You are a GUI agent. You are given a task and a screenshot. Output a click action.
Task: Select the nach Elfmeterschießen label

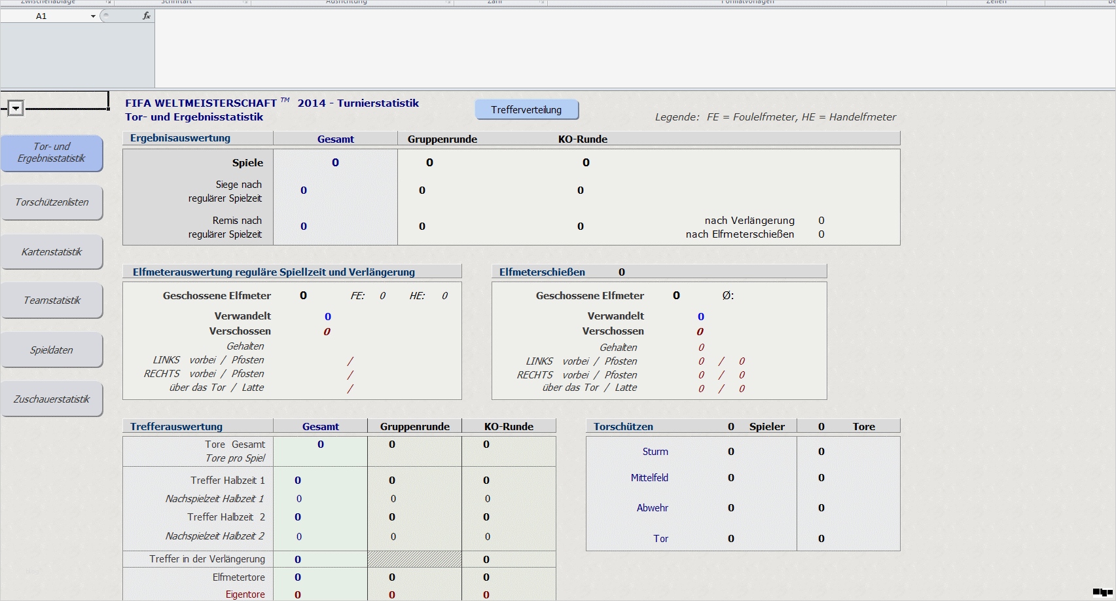(x=740, y=234)
